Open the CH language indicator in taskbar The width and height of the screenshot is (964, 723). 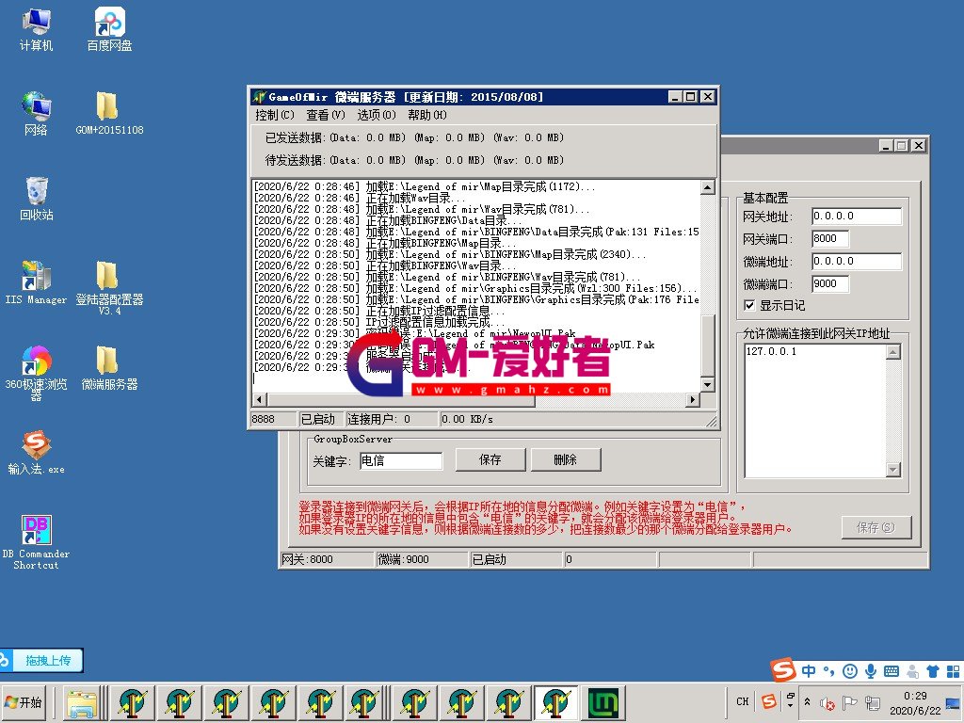[x=742, y=702]
